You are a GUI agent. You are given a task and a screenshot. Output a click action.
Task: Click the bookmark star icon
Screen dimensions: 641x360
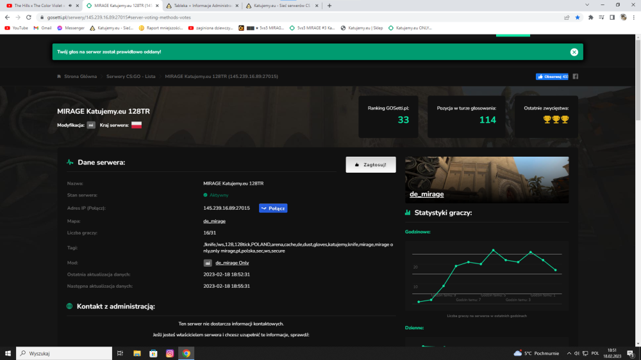pos(578,17)
